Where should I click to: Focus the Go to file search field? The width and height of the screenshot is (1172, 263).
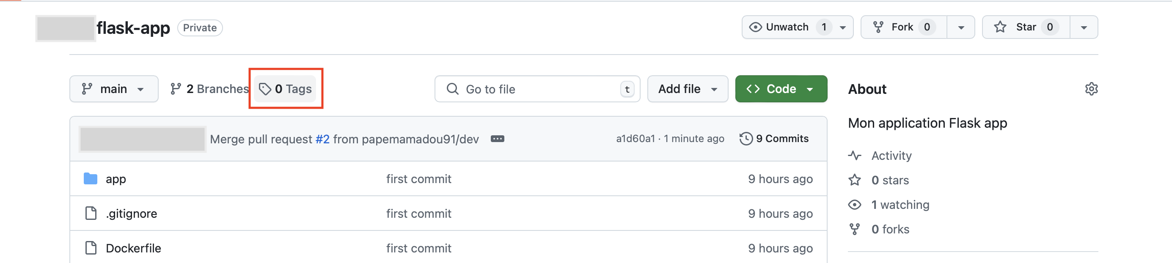(x=537, y=89)
